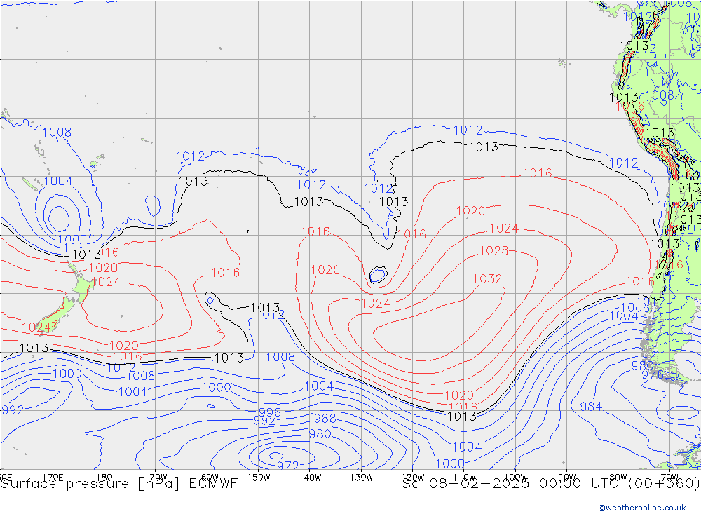Click the 170E longitude label
Screen dimensions: 701x514
(53, 477)
